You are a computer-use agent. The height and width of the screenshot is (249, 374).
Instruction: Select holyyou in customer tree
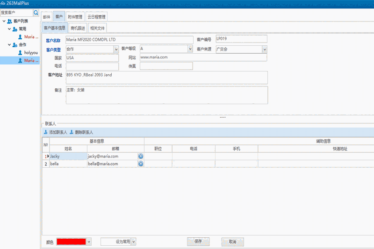pos(31,53)
